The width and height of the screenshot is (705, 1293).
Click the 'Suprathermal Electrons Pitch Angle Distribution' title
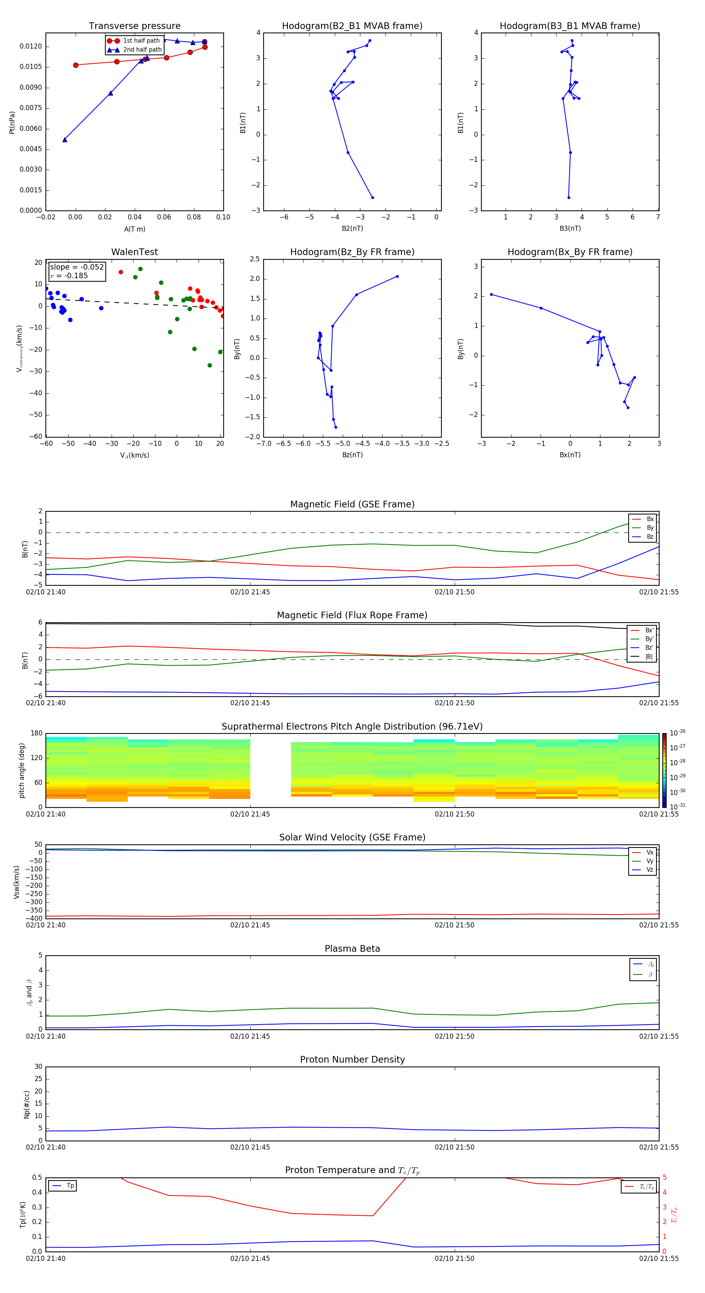352,727
